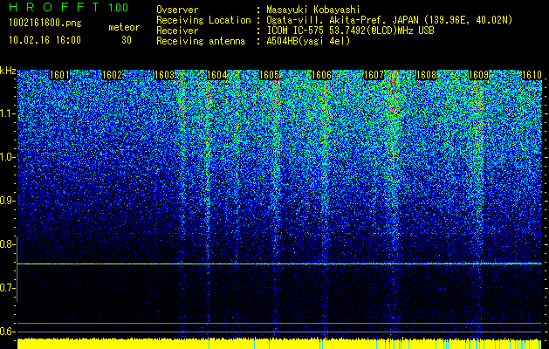The width and height of the screenshot is (549, 349).
Task: Click the 1609 time marker
Action: click(x=478, y=75)
